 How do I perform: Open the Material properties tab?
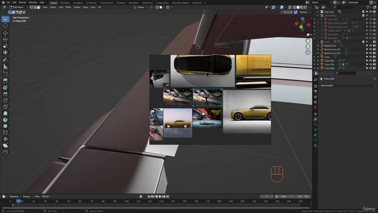click(x=315, y=146)
